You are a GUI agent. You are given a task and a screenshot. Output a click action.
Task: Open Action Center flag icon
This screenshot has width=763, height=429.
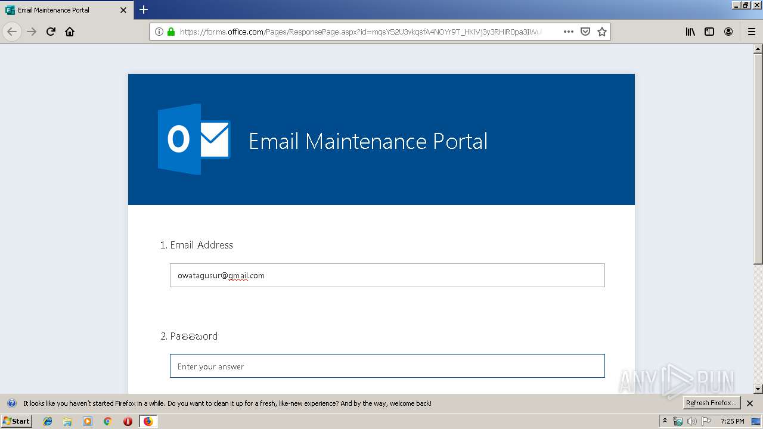point(705,421)
